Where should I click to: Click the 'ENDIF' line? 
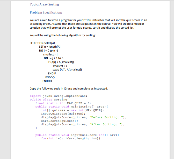pyautogui.click(x=52, y=73)
